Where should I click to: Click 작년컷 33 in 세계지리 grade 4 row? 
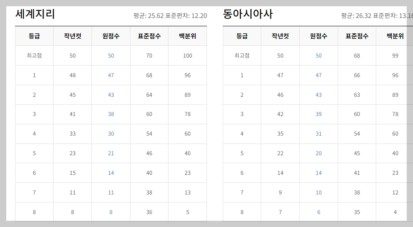pos(72,134)
